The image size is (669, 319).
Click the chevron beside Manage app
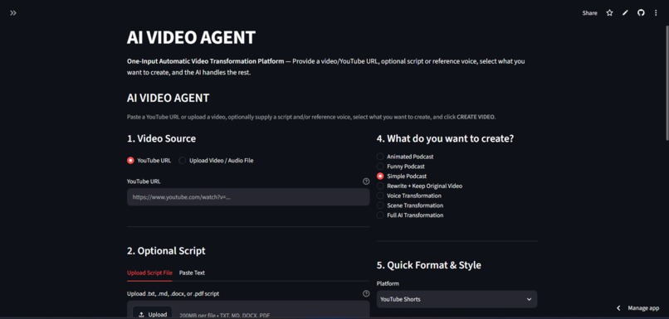coord(618,308)
